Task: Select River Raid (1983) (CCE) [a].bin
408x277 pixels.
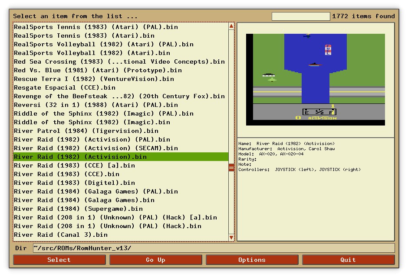Action: tap(121, 165)
